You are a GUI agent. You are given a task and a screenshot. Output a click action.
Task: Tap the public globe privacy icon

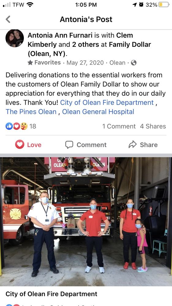(134, 63)
